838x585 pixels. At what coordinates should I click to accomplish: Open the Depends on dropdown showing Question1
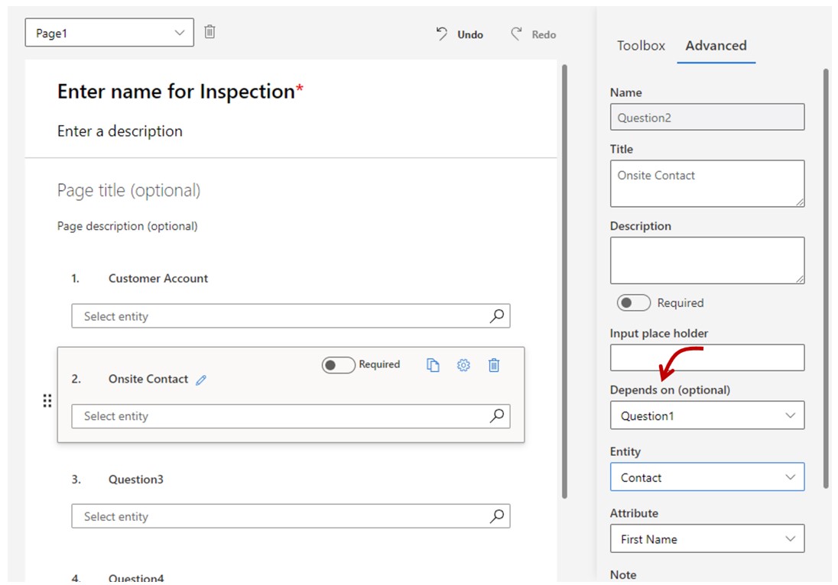click(706, 415)
